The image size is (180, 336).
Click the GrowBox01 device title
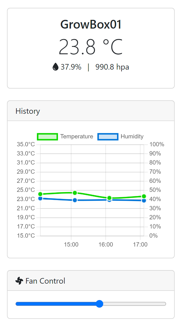(x=91, y=25)
